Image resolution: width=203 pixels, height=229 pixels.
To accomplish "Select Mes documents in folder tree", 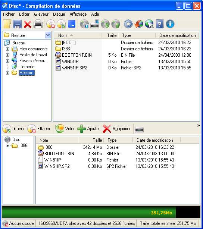I will pos(34,49).
